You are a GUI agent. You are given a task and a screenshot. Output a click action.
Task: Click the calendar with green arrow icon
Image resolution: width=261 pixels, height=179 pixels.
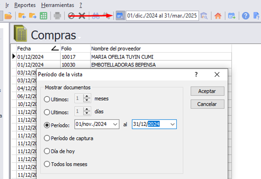coord(232,16)
